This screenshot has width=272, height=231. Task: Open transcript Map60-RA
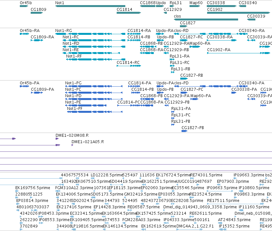(x=200, y=43)
